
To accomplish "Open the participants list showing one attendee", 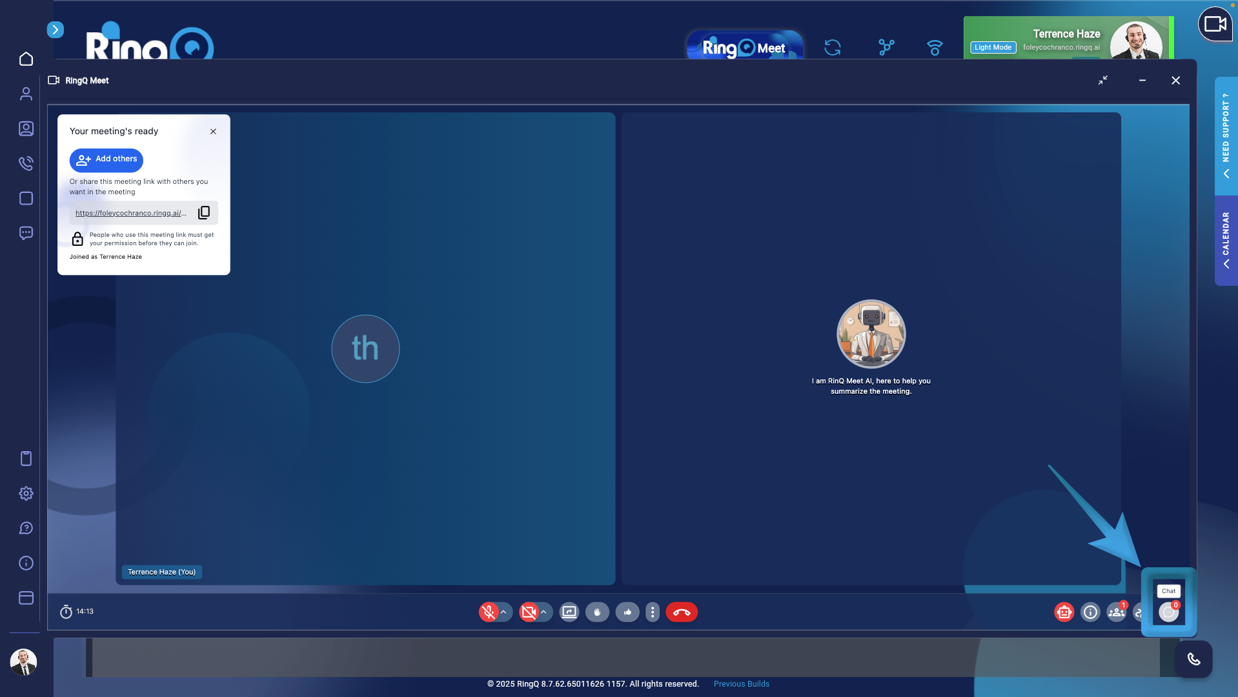I will tap(1116, 612).
